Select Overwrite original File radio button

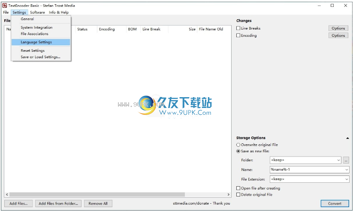pyautogui.click(x=238, y=145)
